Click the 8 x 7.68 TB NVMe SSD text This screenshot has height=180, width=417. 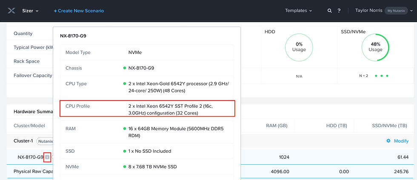pos(153,167)
